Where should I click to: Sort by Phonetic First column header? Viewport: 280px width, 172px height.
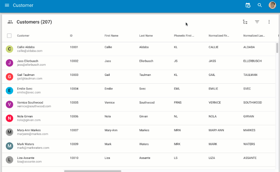coord(184,36)
